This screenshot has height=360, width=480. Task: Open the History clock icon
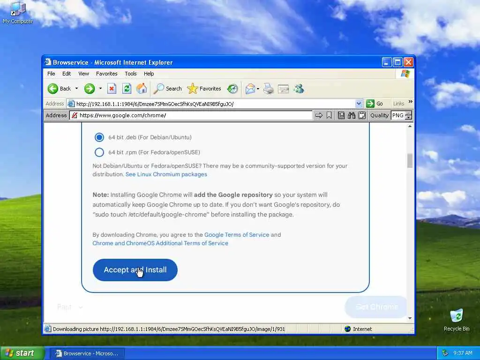(x=232, y=89)
